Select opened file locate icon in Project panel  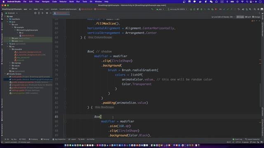point(35,13)
